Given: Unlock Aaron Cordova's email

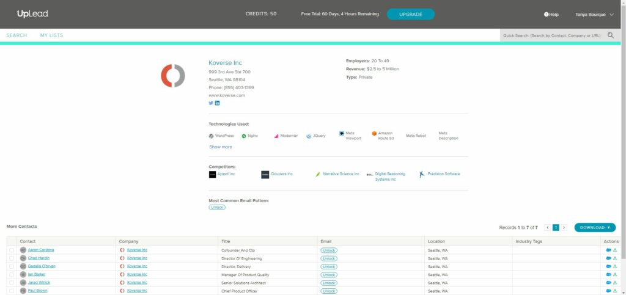Looking at the screenshot, I should coord(328,250).
